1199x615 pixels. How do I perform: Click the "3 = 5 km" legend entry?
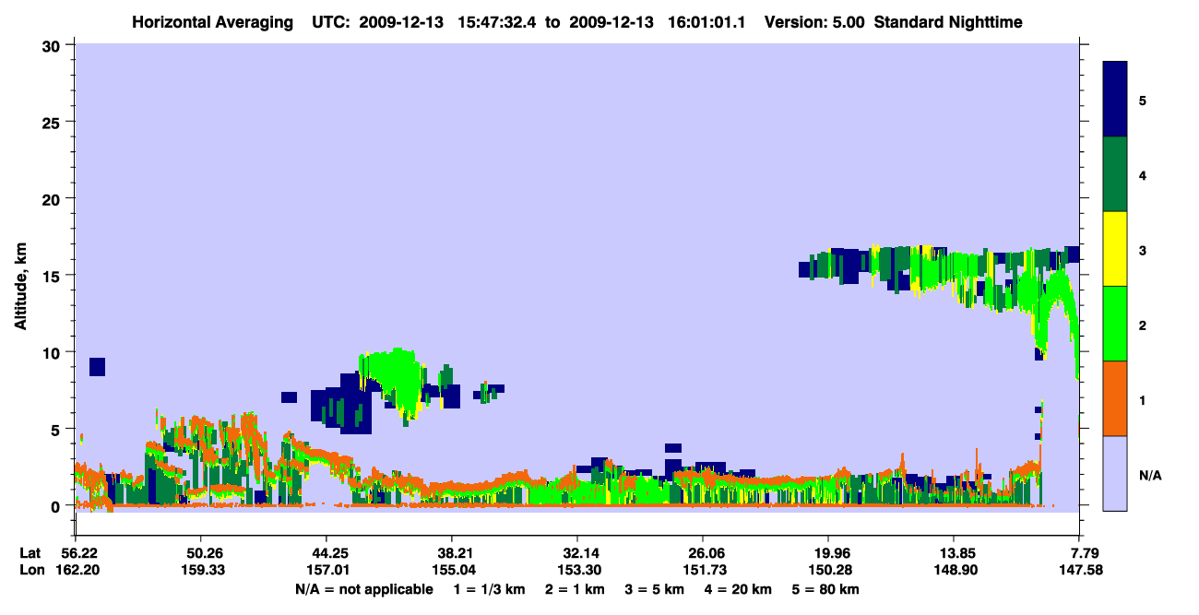tap(656, 588)
